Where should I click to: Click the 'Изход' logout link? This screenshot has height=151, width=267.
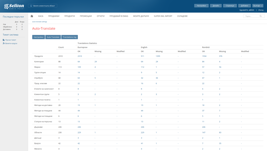[261, 10]
